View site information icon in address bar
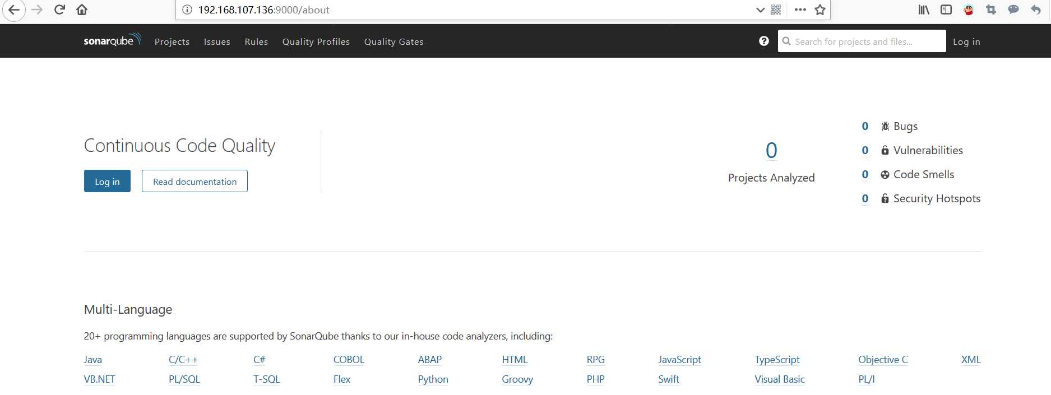The height and width of the screenshot is (395, 1051). [187, 10]
